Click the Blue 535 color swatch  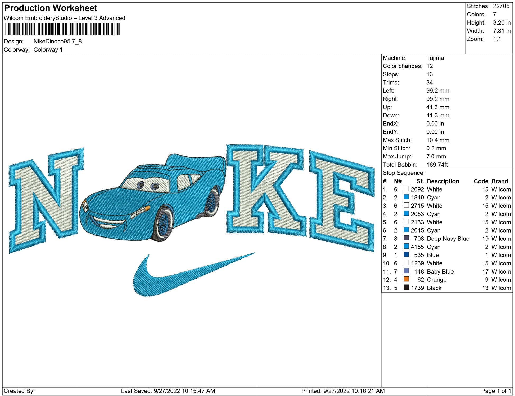tap(406, 254)
